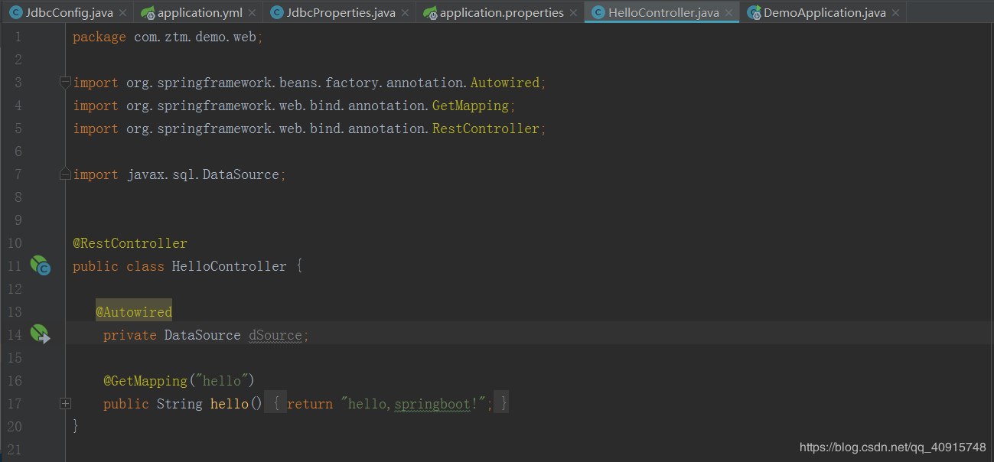Click the hello method name

229,403
